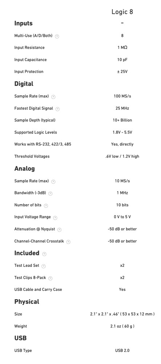
Task: Click the Digital section heading
Action: (x=24, y=84)
